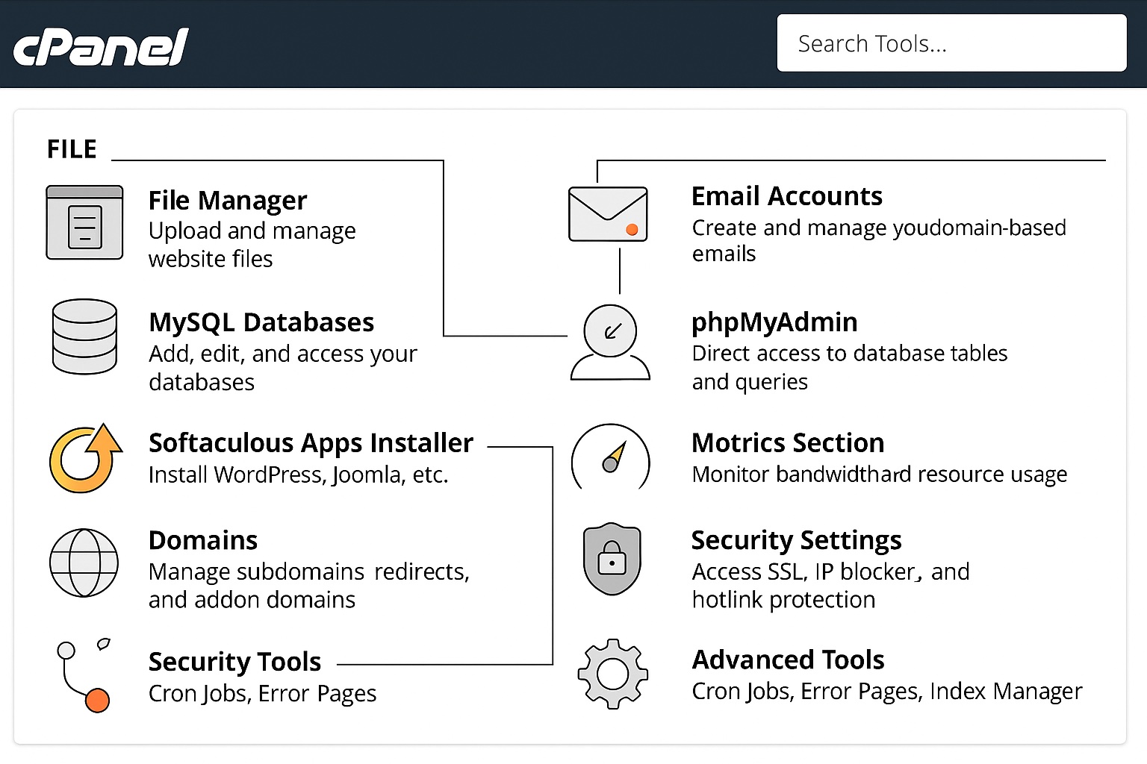Click 'Upload and manage website files' text
This screenshot has width=1147, height=764.
click(252, 245)
